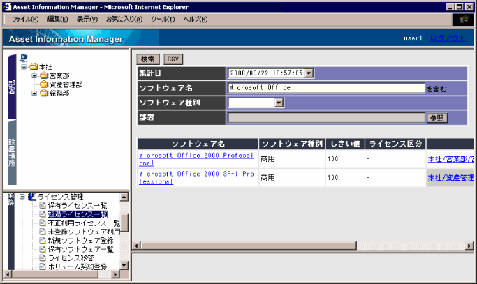Collapse the 本社 tree node
Image resolution: width=477 pixels, height=284 pixels.
point(24,66)
